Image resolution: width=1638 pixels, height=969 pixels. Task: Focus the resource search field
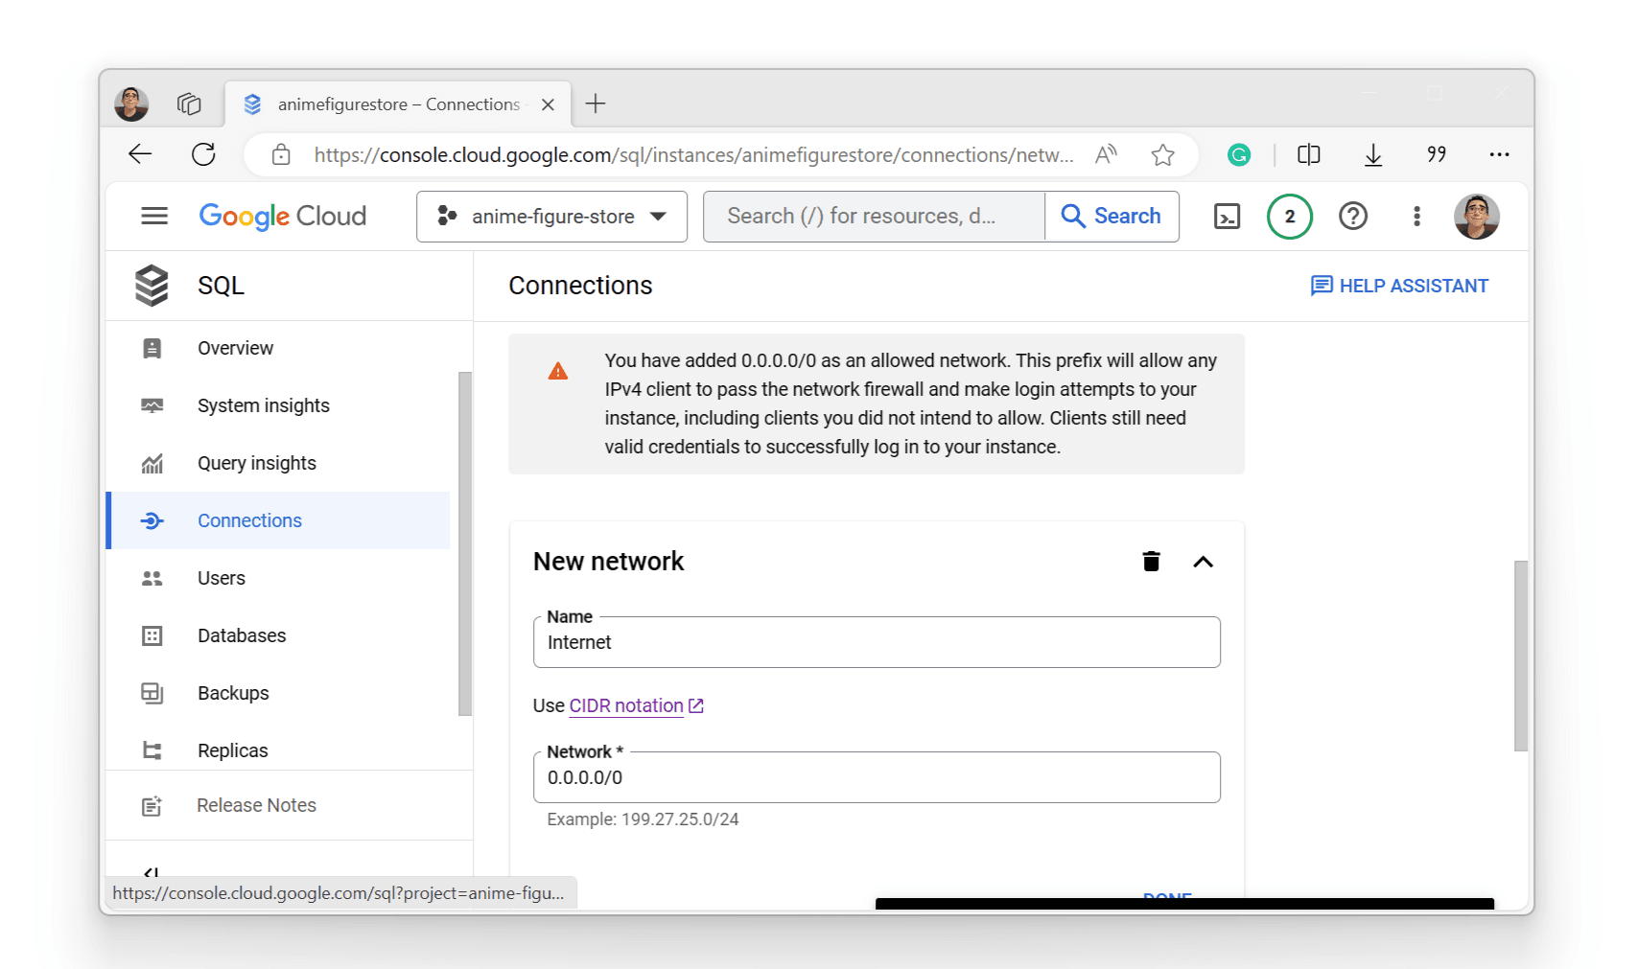click(x=874, y=217)
